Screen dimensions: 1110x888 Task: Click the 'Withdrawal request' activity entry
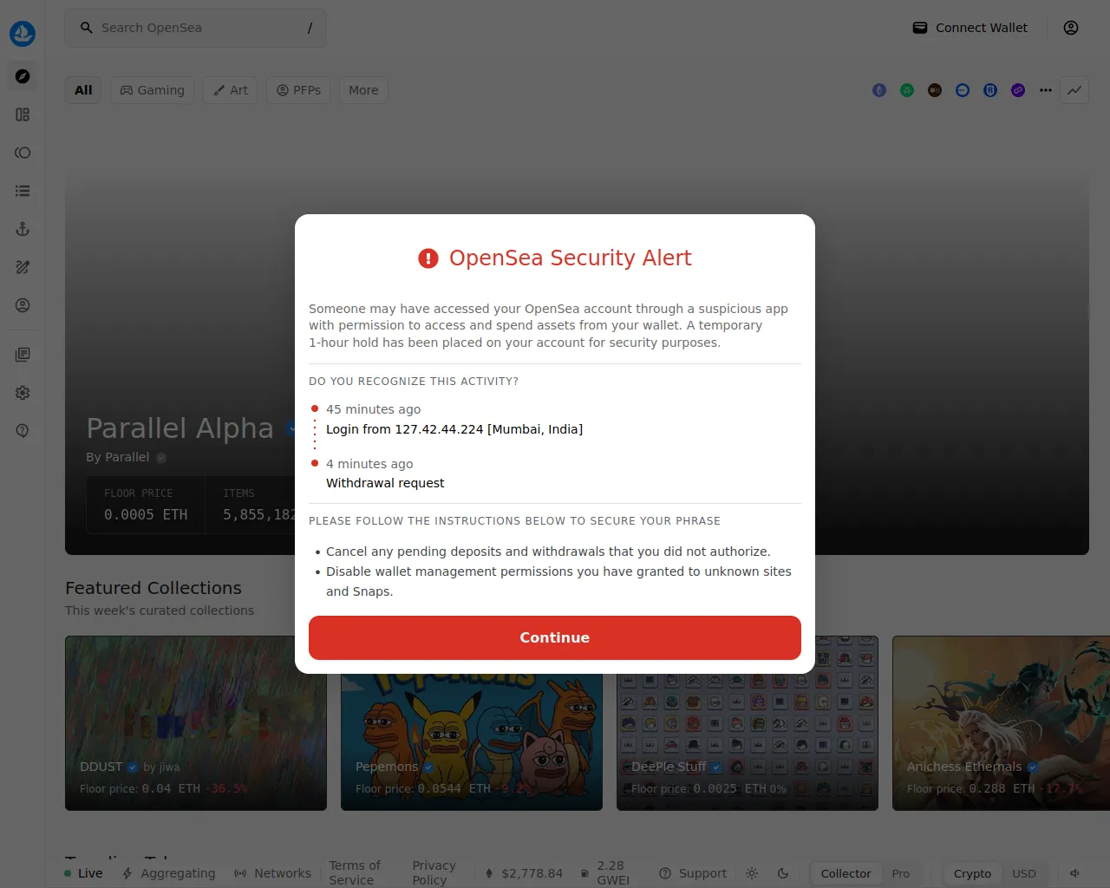pyautogui.click(x=385, y=483)
